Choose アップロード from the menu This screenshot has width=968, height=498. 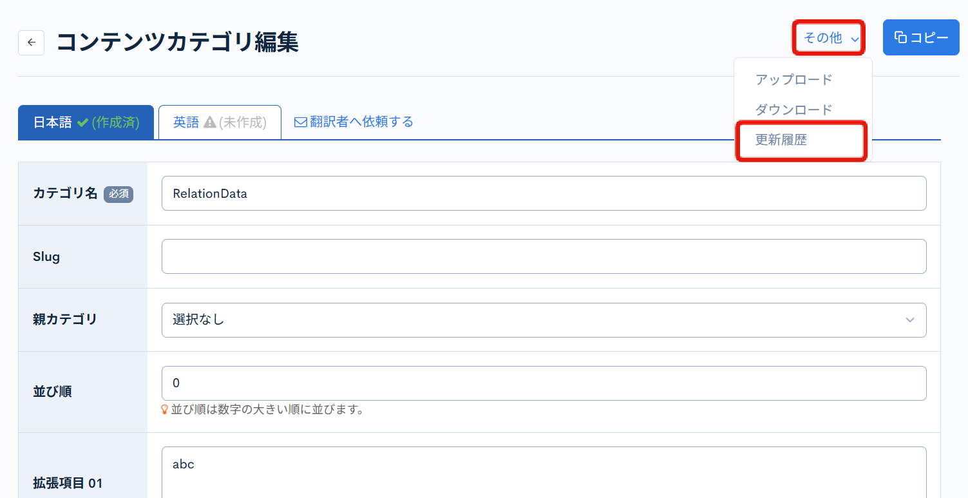[793, 80]
